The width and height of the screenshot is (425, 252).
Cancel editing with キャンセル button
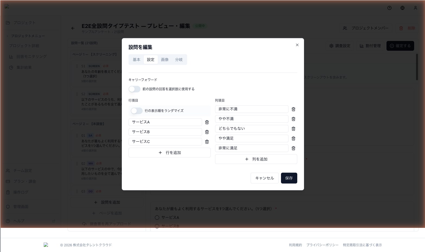pyautogui.click(x=264, y=178)
